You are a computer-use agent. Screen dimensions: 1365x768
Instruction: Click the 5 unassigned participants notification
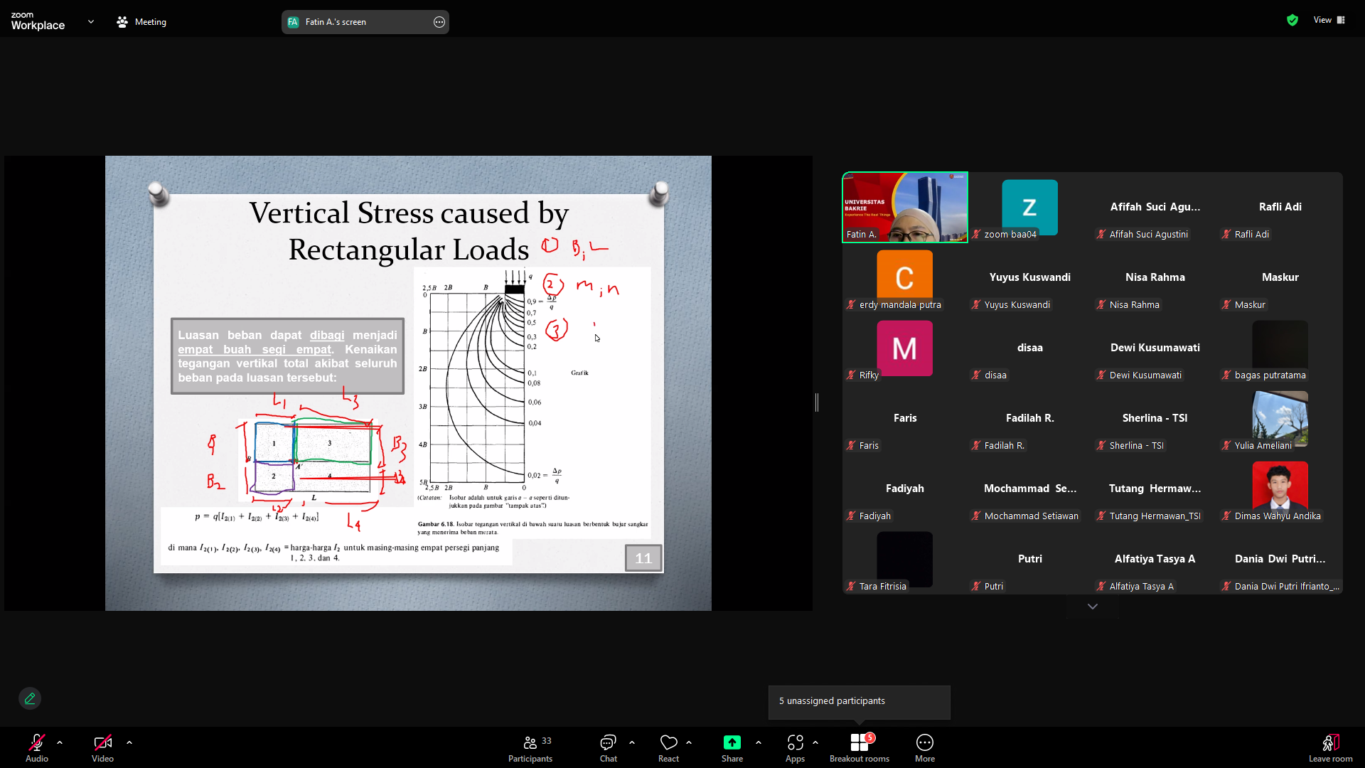pos(859,701)
